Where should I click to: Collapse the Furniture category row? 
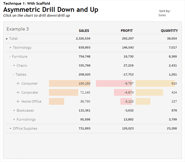pos(10,56)
